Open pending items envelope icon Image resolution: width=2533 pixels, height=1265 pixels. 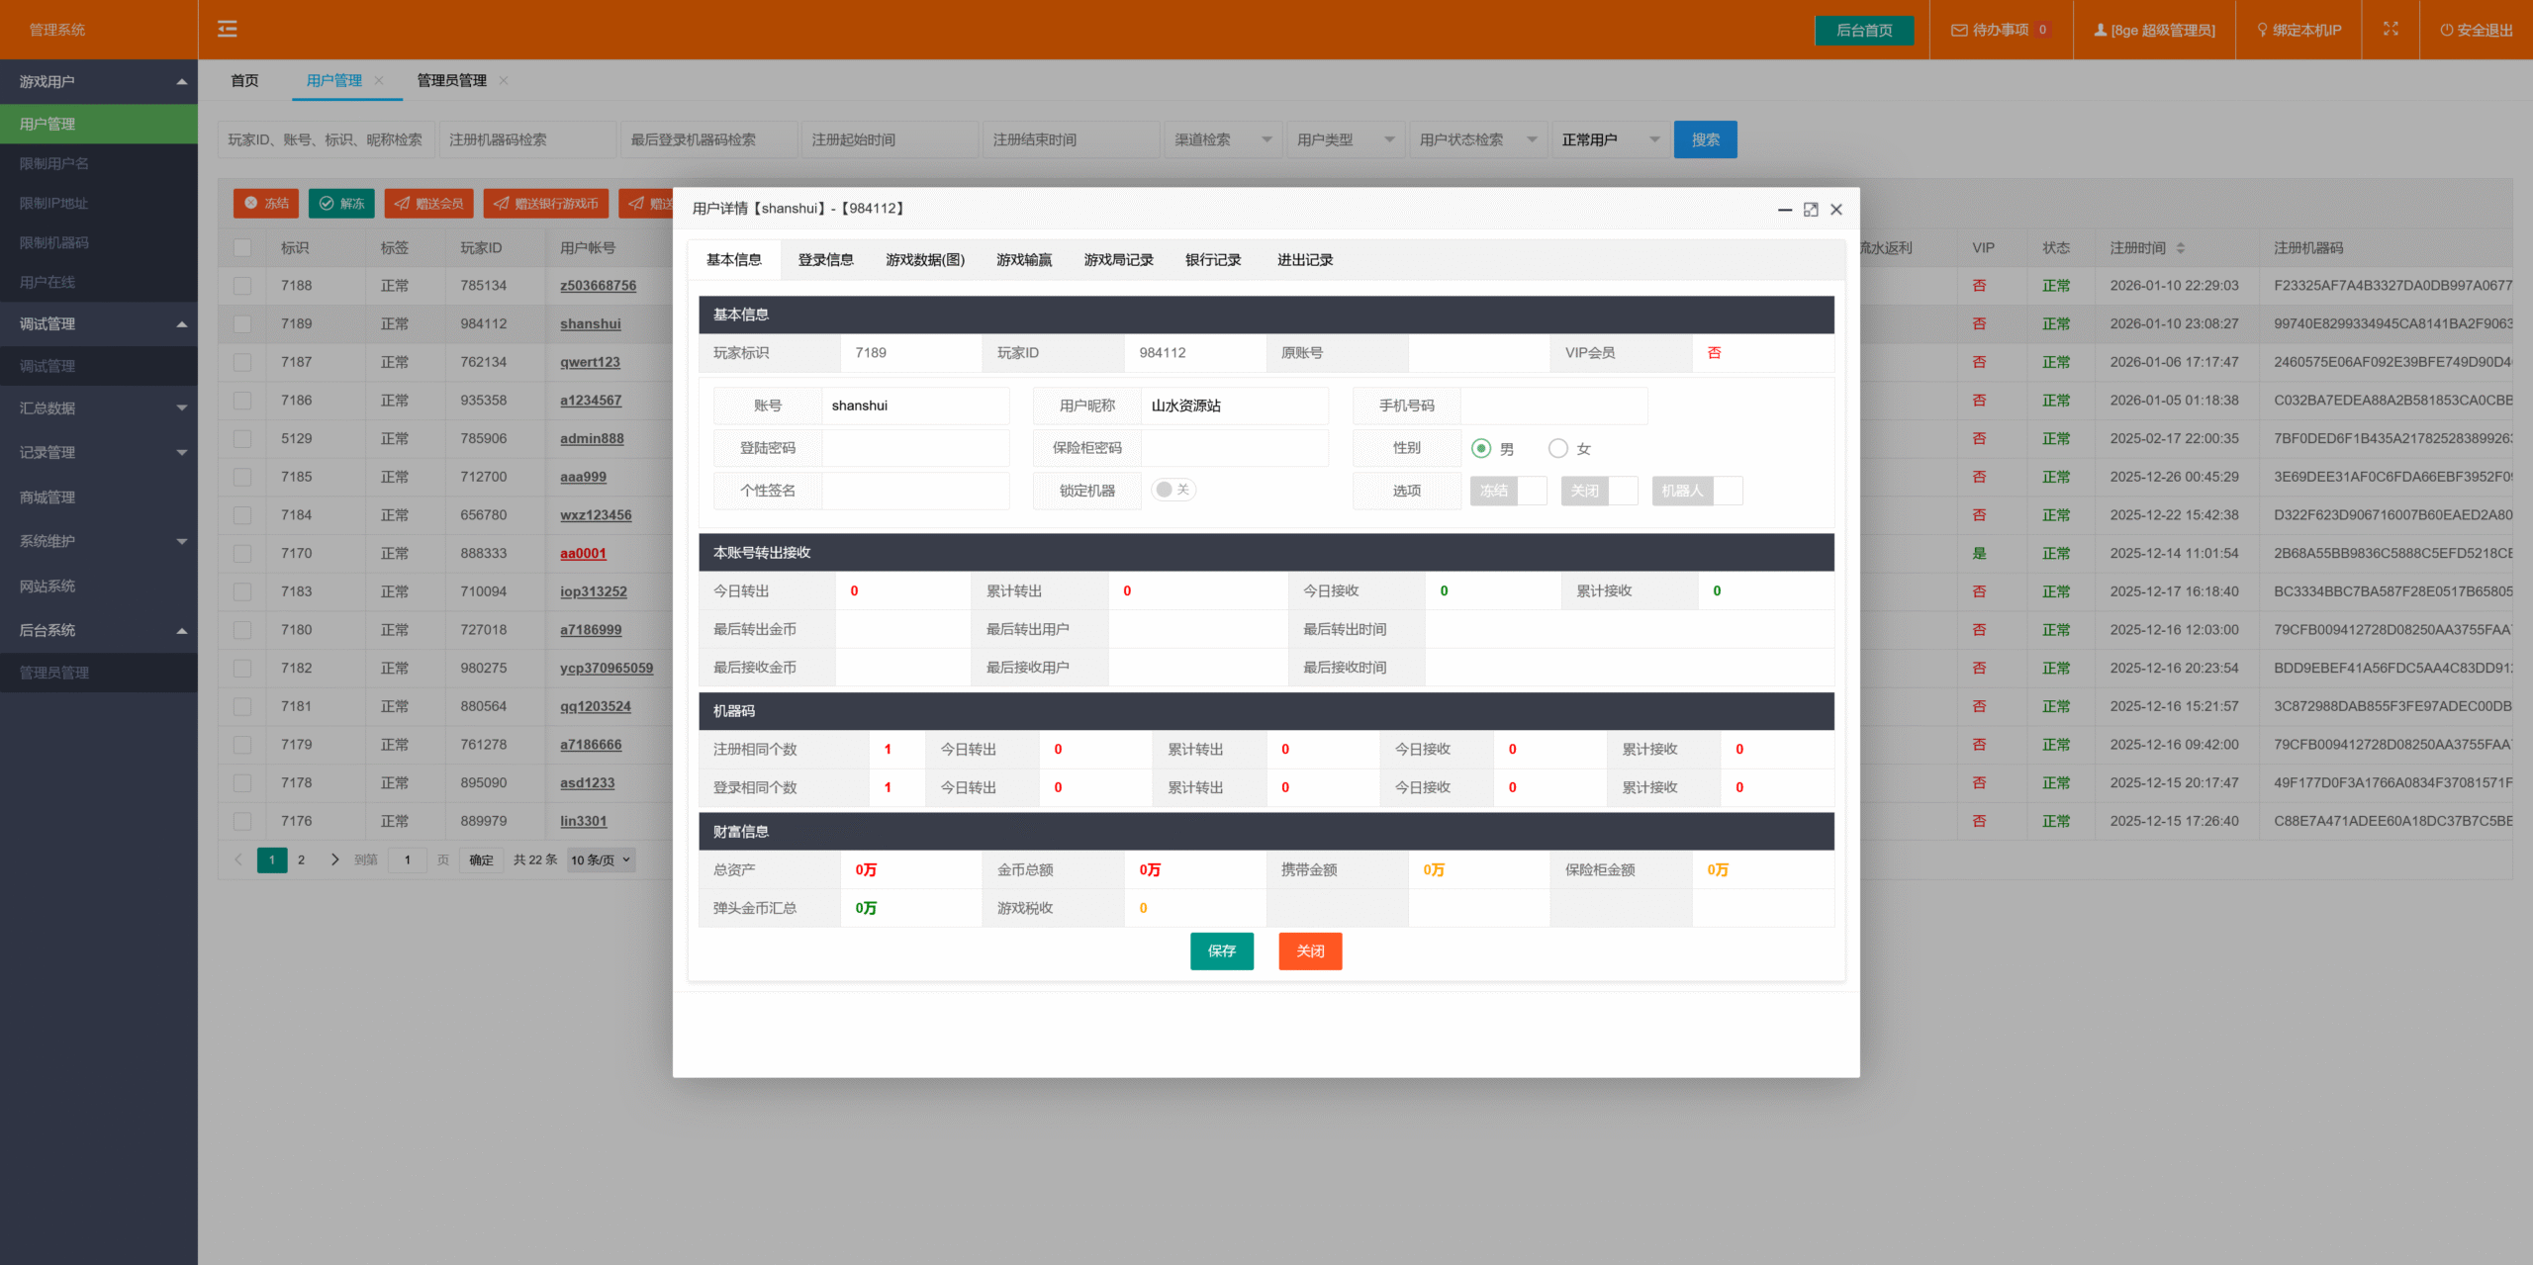click(x=1959, y=30)
